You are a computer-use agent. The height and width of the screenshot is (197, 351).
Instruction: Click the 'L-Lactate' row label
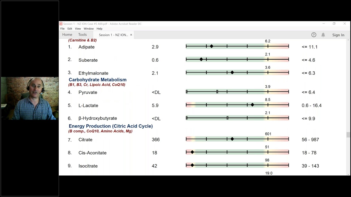pos(88,106)
